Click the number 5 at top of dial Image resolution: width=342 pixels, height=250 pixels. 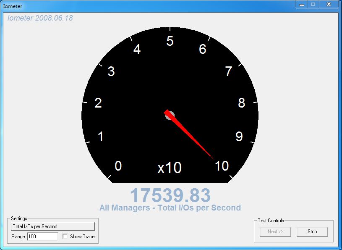[x=170, y=42]
